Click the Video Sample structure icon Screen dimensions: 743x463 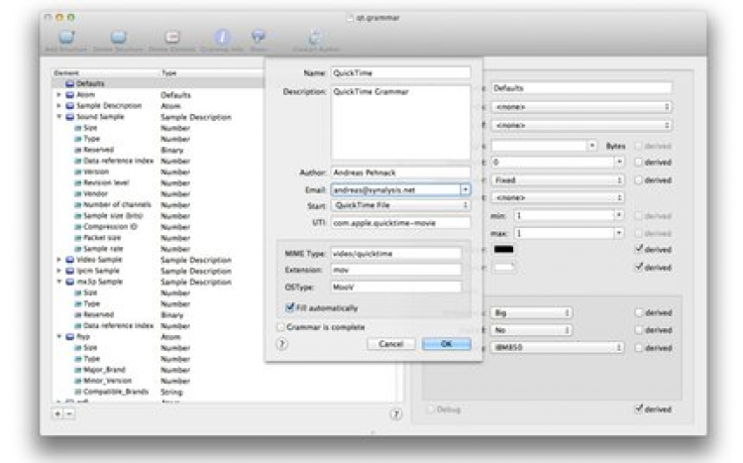click(x=70, y=260)
